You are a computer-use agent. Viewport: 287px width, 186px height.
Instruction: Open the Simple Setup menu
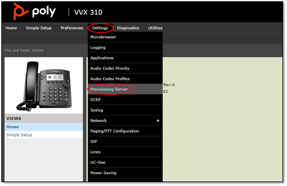pos(39,28)
